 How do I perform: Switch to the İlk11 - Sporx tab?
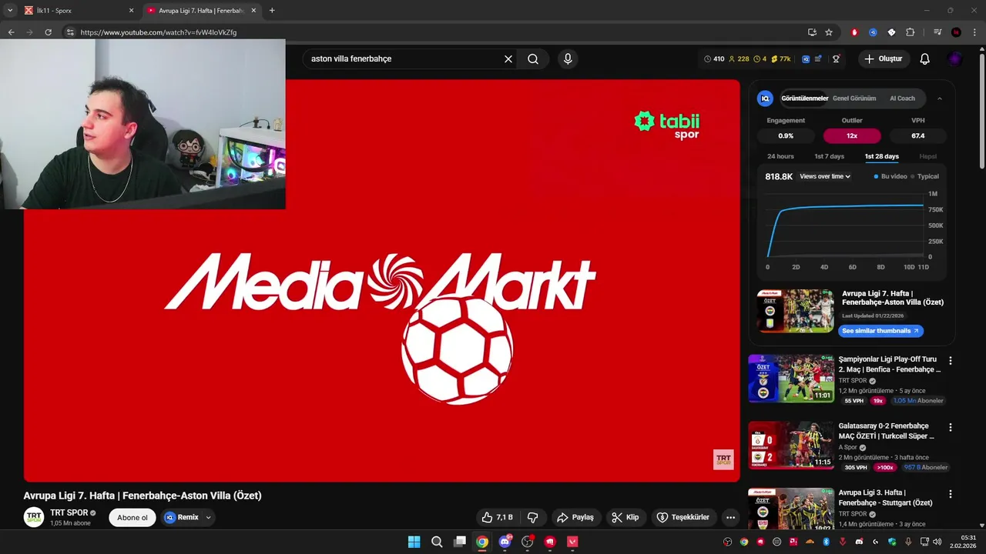pyautogui.click(x=75, y=11)
